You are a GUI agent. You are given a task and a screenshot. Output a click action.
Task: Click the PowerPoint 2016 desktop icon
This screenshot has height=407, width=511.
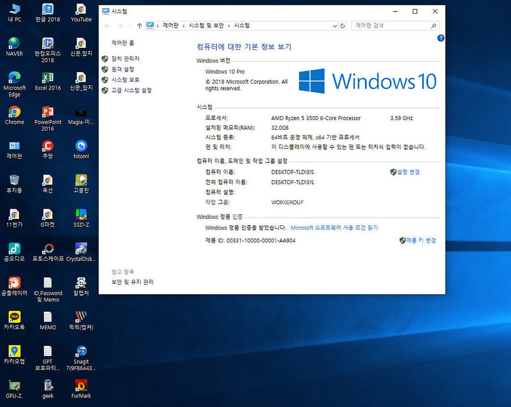48,119
